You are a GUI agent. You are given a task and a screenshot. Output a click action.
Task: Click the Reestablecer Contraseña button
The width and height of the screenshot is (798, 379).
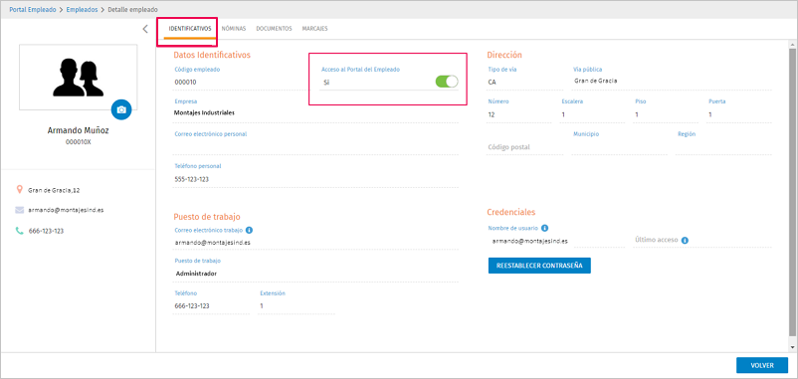[x=539, y=266]
